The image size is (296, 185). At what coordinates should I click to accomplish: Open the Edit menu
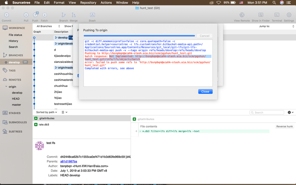coord(47,3)
